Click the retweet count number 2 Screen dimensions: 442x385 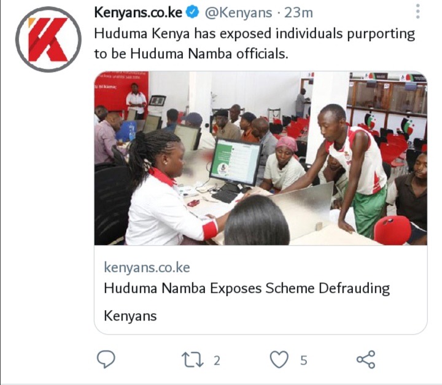[217, 360]
